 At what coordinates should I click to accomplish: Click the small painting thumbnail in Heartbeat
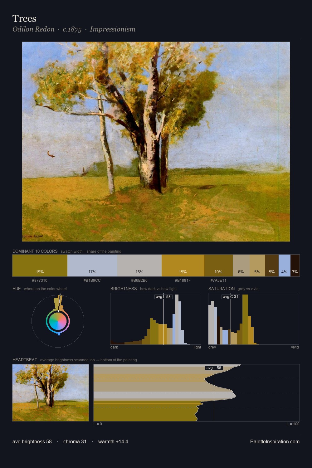click(x=51, y=393)
